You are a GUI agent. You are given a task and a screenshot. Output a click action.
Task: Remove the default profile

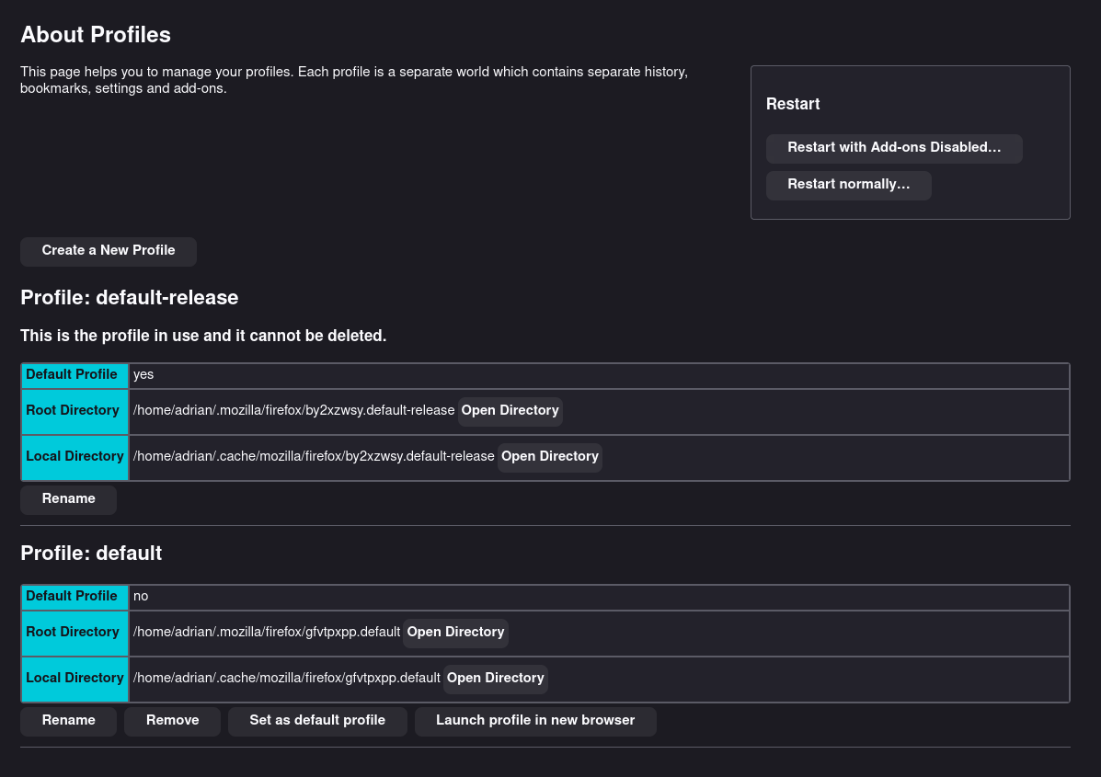172,721
